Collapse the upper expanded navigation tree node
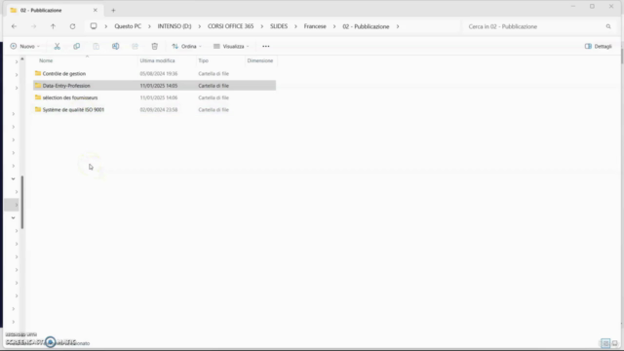Viewport: 624px width, 351px height. tap(13, 178)
